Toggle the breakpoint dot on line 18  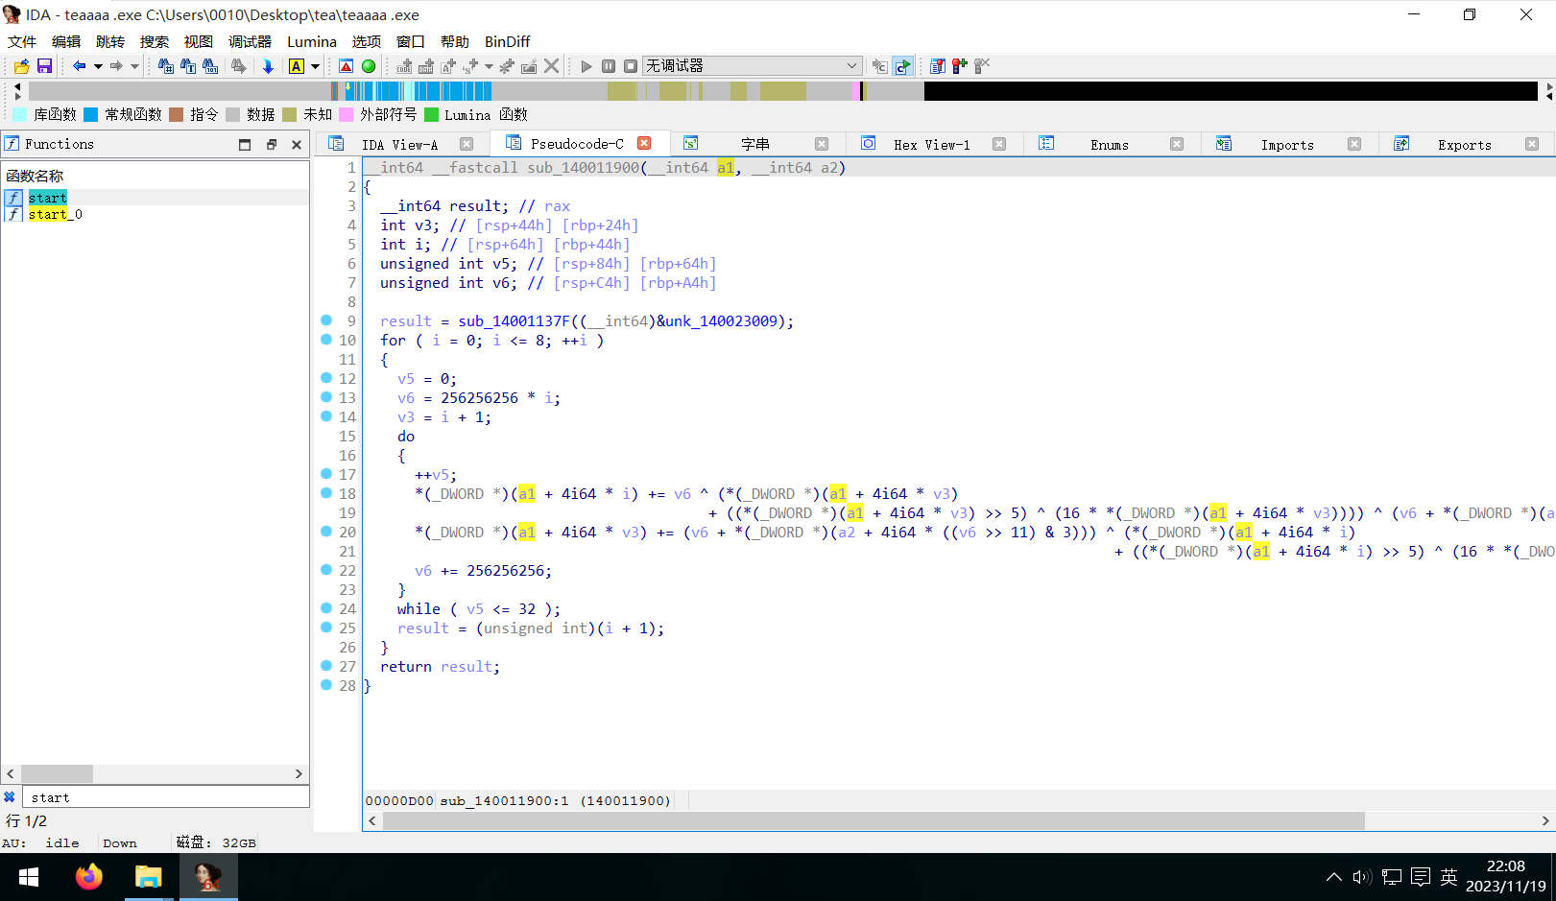pos(326,493)
